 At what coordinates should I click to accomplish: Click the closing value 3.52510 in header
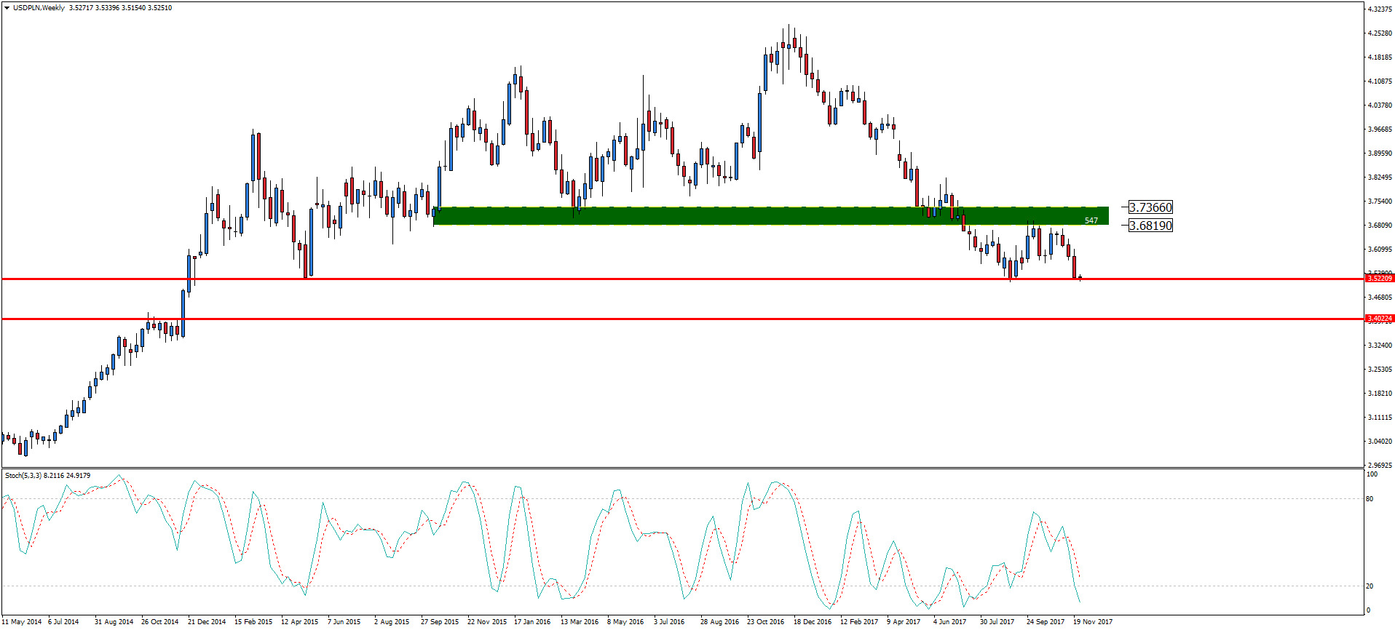[160, 8]
